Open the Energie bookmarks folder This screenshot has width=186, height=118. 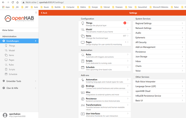pyautogui.click(x=93, y=7)
